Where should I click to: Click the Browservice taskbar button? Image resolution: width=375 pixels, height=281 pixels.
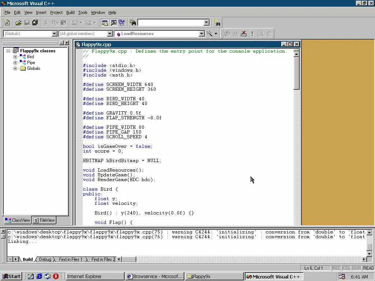155,277
